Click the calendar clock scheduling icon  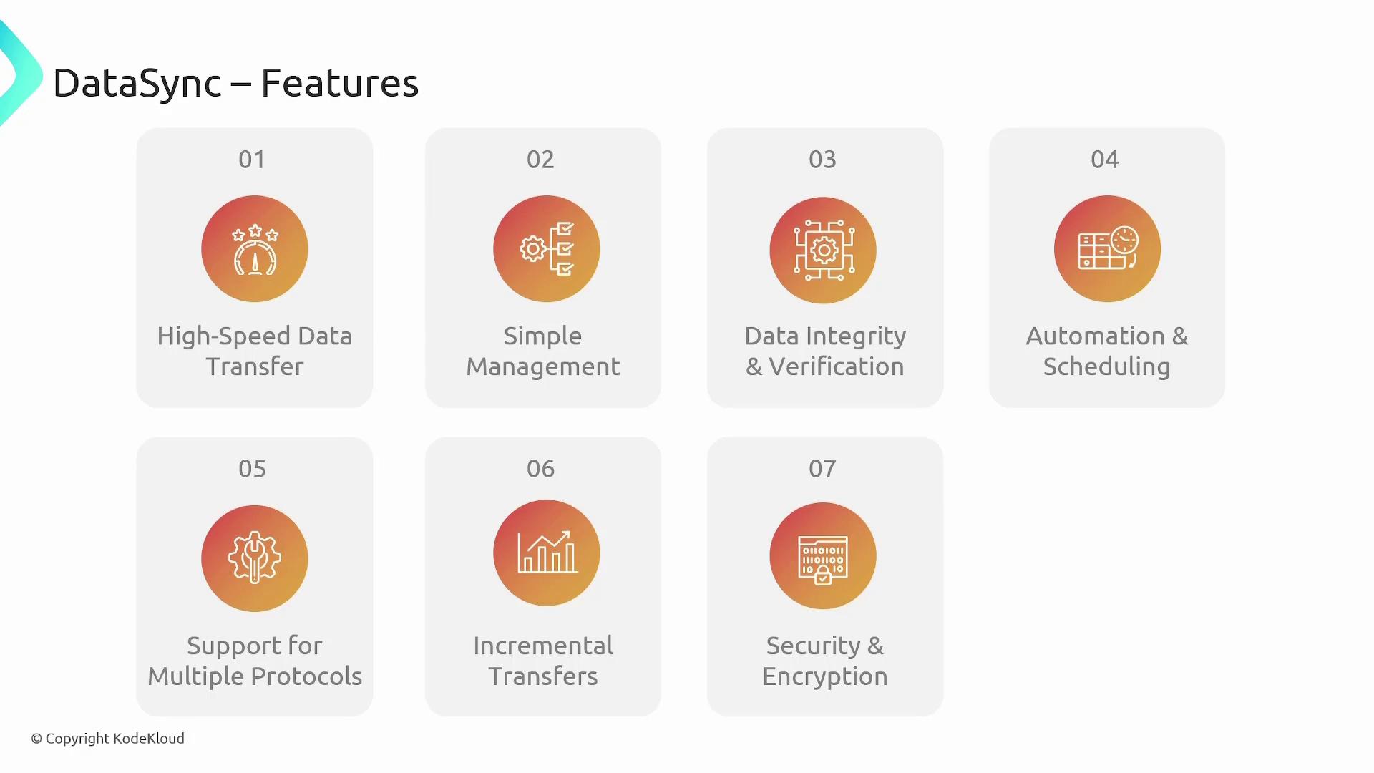click(x=1107, y=249)
